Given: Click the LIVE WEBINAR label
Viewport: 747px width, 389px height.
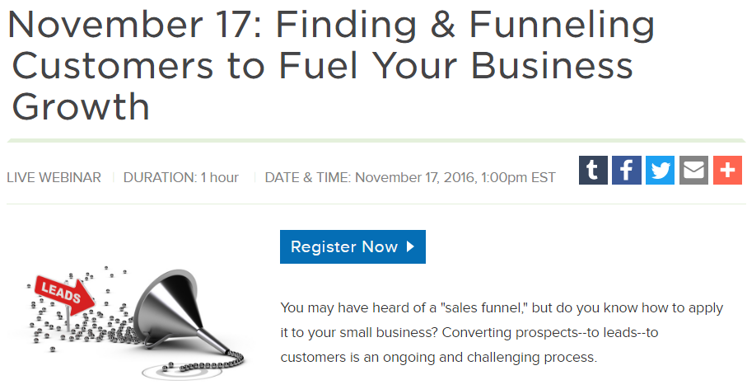Looking at the screenshot, I should (54, 177).
